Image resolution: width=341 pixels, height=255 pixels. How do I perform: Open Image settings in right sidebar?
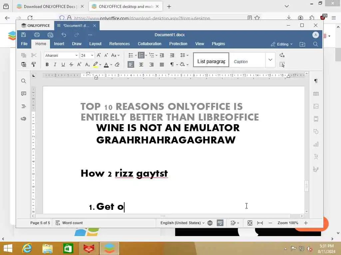[316, 106]
